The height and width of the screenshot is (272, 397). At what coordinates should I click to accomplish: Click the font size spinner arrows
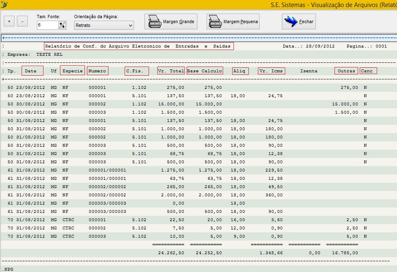tap(62, 25)
